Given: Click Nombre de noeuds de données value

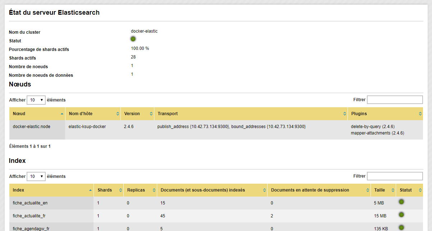Looking at the screenshot, I should click(132, 74).
